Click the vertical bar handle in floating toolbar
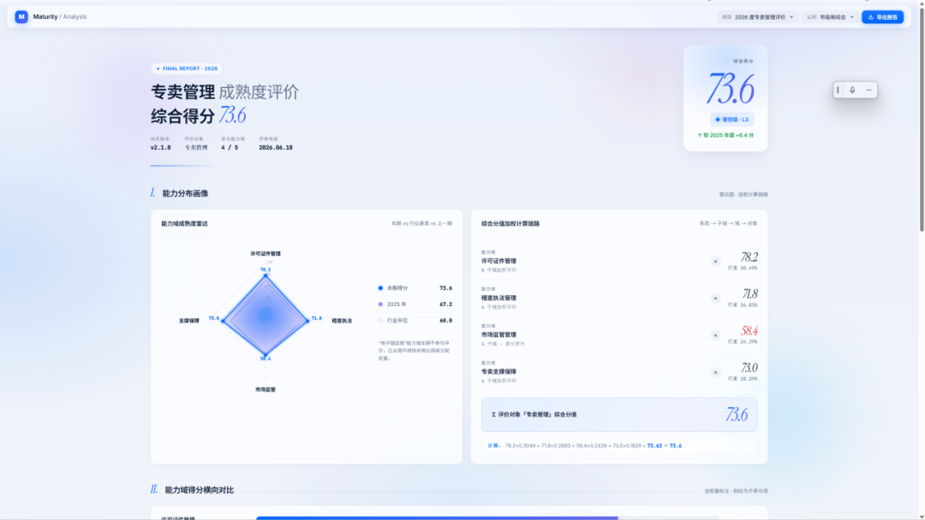The height and width of the screenshot is (520, 925). [838, 90]
